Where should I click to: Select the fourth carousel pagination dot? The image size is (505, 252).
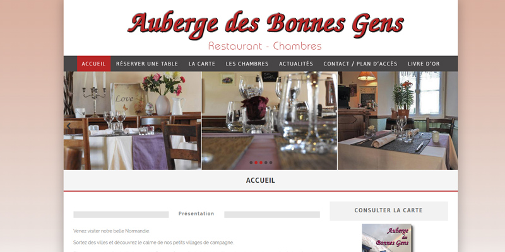click(266, 163)
